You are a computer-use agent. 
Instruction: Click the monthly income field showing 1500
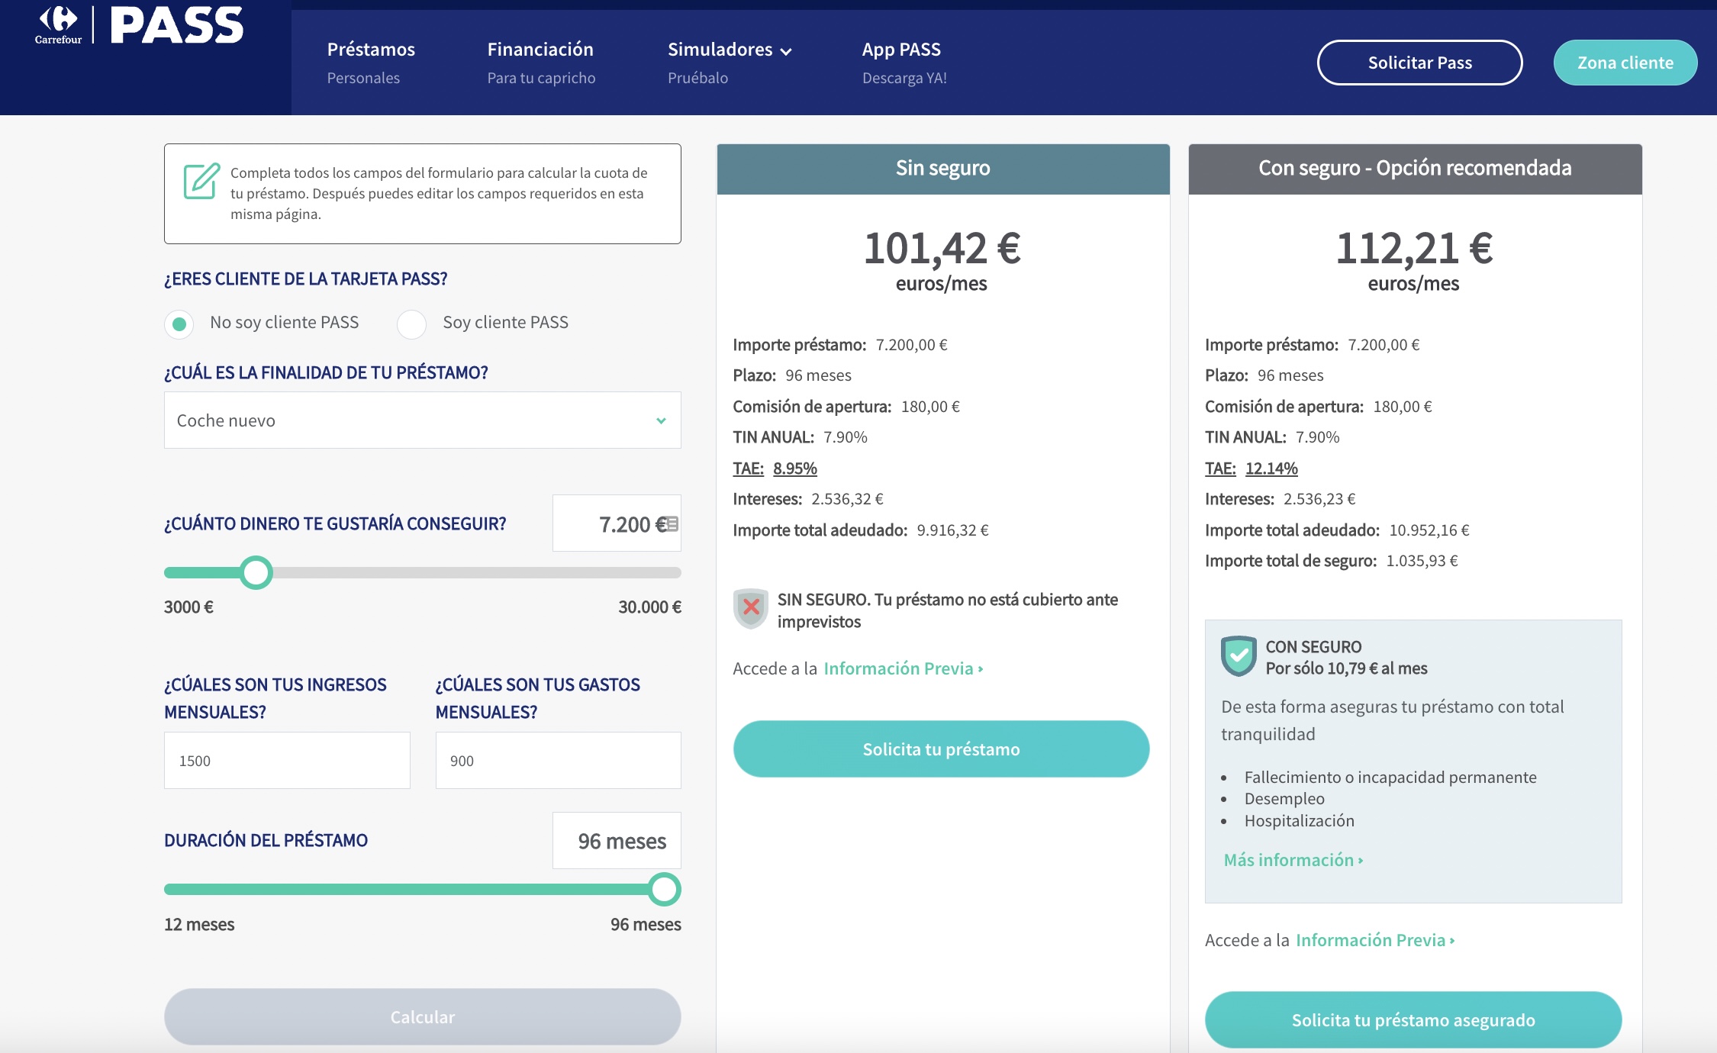click(x=287, y=761)
